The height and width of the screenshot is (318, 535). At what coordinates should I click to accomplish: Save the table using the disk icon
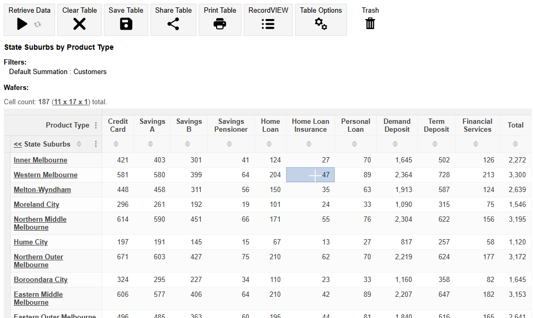point(126,23)
